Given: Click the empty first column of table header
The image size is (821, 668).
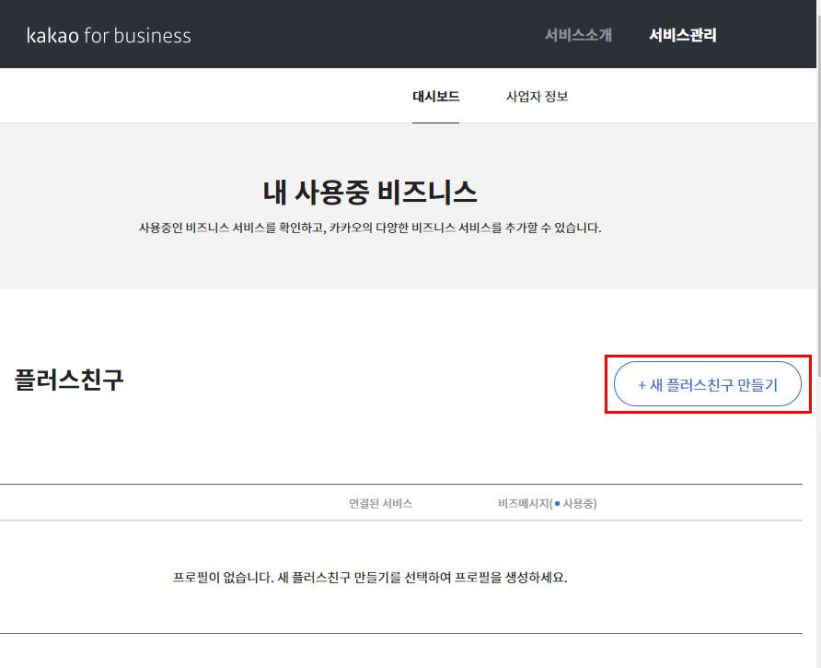Looking at the screenshot, I should [x=138, y=503].
